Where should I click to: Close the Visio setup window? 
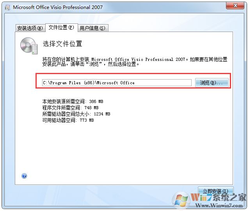coord(235,5)
